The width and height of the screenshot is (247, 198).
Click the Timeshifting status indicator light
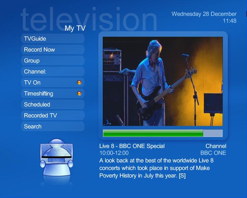point(79,94)
